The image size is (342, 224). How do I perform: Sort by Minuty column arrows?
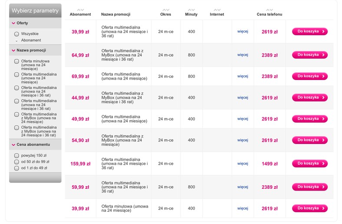tap(191, 10)
